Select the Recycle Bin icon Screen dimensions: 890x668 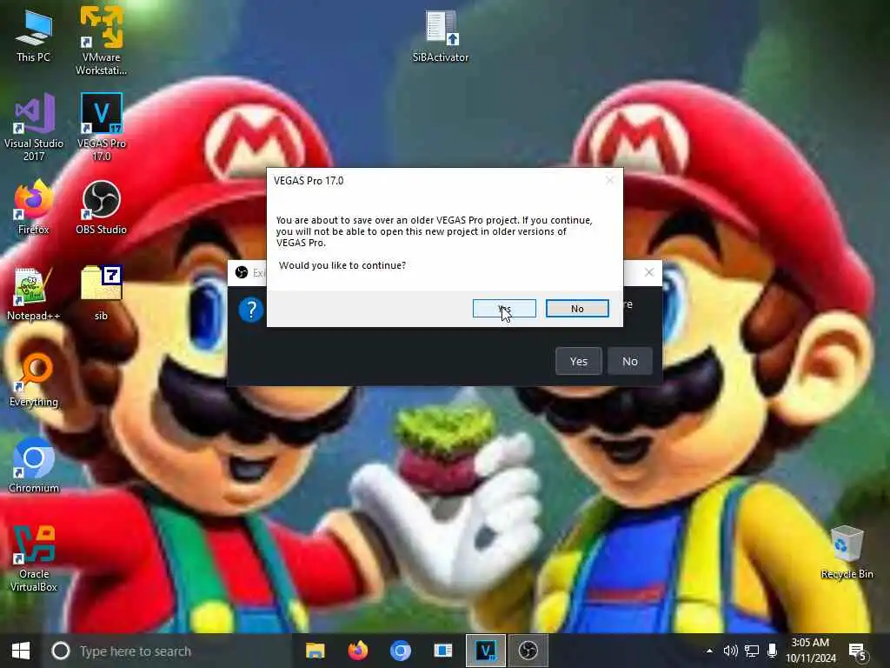tap(847, 552)
